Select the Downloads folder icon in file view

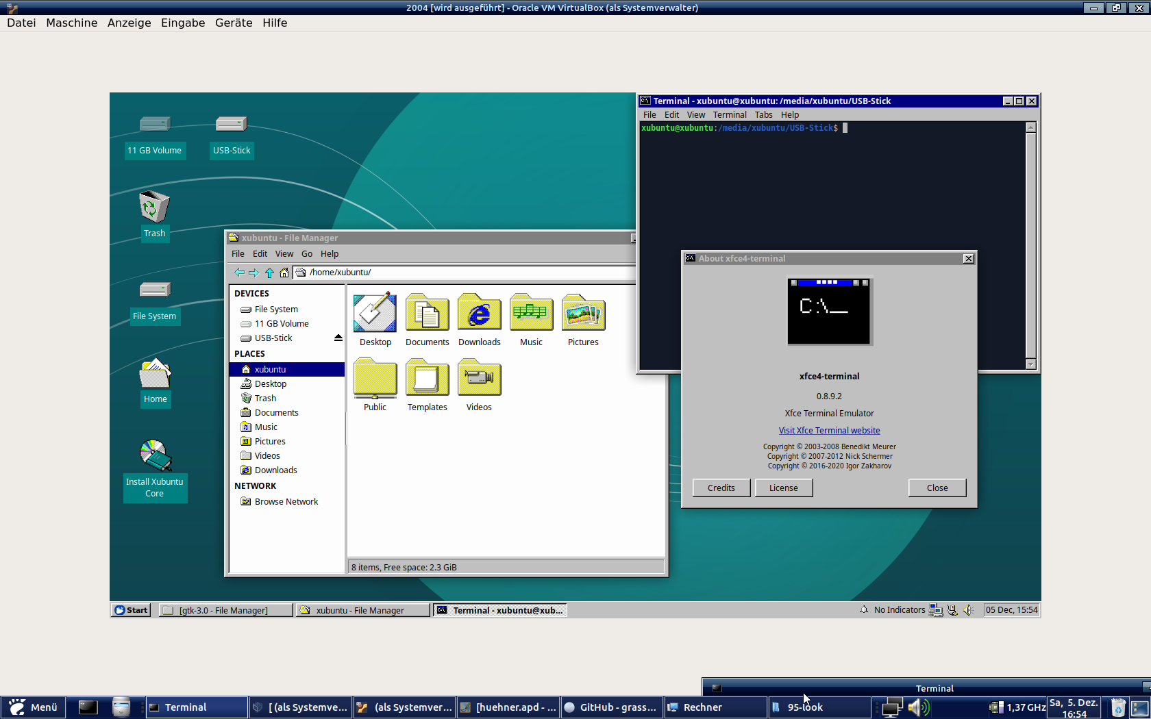click(x=480, y=312)
